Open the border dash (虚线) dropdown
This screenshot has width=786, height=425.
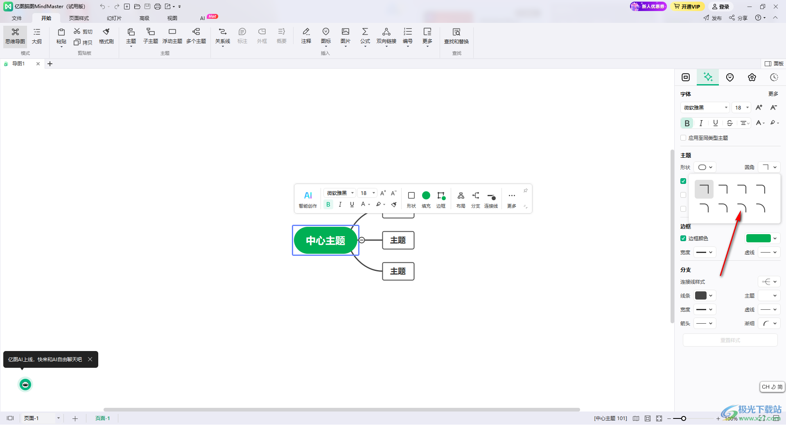tap(769, 252)
